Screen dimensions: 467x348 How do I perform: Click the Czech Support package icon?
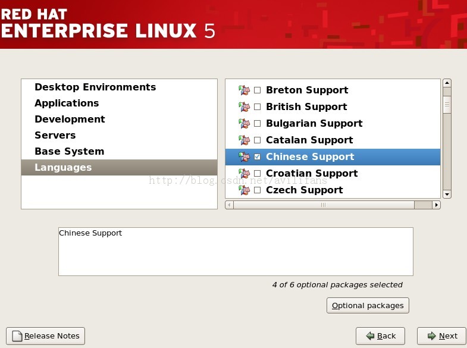[244, 190]
